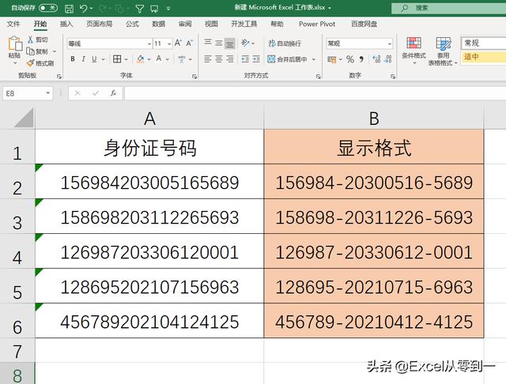Click the Middle Align icon
This screenshot has width=506, height=384.
[219, 43]
